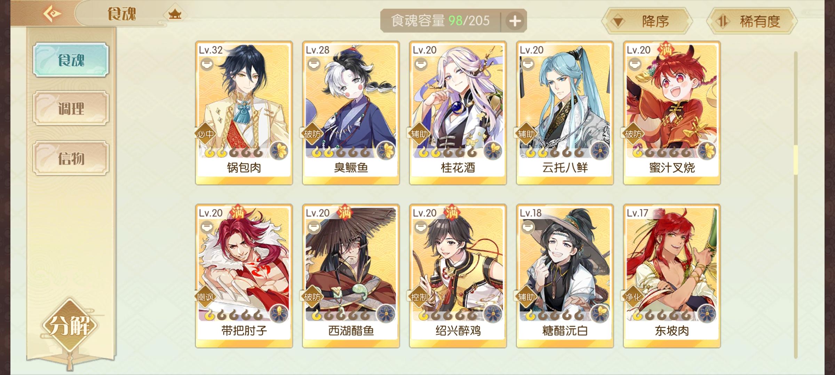Select the 食魂 side tab

pyautogui.click(x=71, y=60)
